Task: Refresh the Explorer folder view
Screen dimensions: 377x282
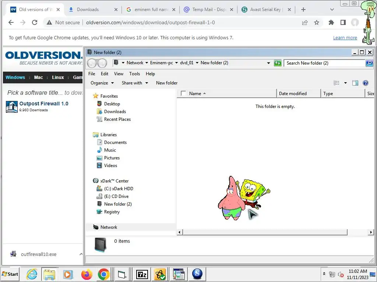Action: point(278,63)
